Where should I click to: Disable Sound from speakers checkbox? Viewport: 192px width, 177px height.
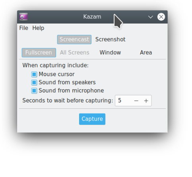pyautogui.click(x=34, y=83)
